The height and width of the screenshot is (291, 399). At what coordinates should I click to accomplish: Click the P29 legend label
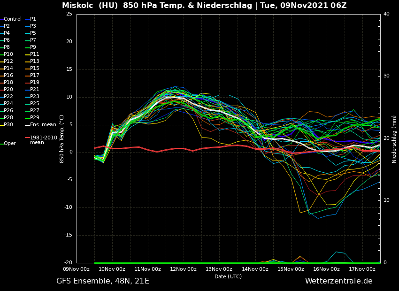35,118
